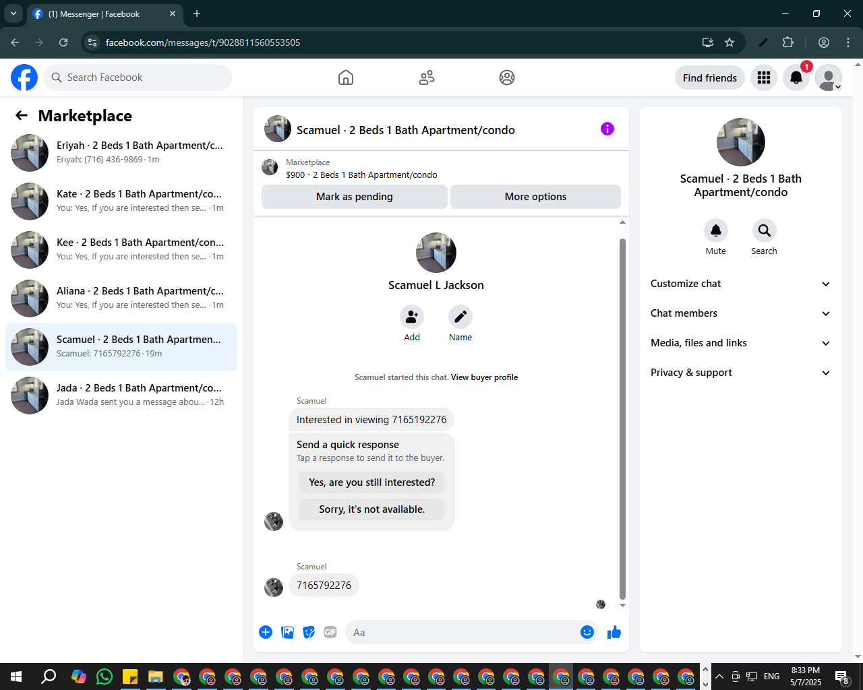The image size is (863, 690).
Task: Click the Facebook logo icon
Action: click(24, 77)
